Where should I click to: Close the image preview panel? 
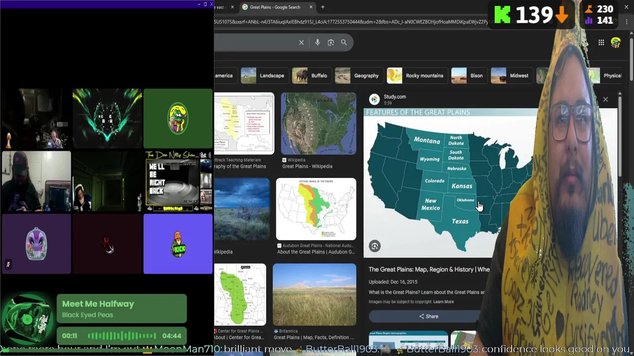(x=605, y=99)
